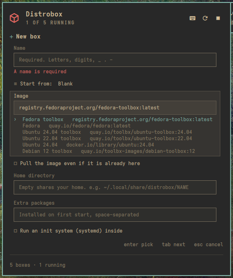Click the tab next hint
This screenshot has height=278, width=233.
(x=174, y=244)
